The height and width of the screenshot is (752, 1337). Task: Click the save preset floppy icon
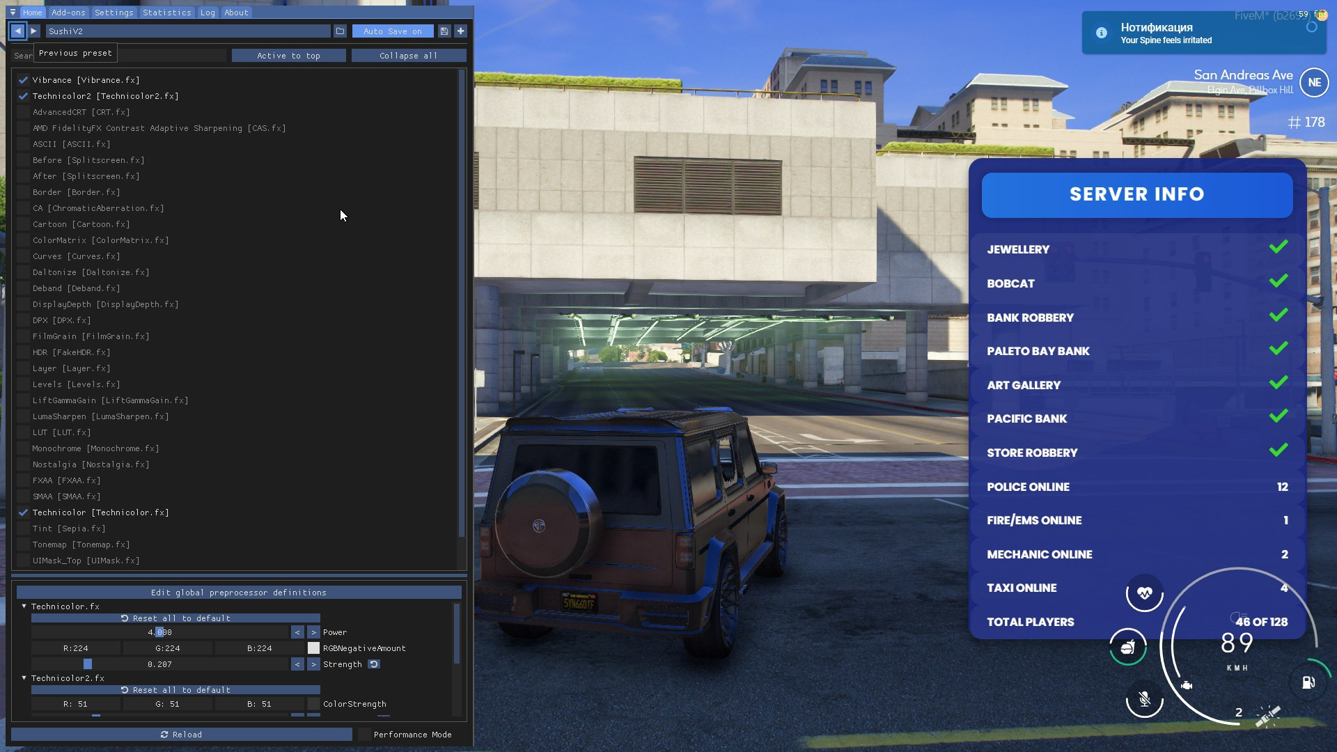pos(444,31)
